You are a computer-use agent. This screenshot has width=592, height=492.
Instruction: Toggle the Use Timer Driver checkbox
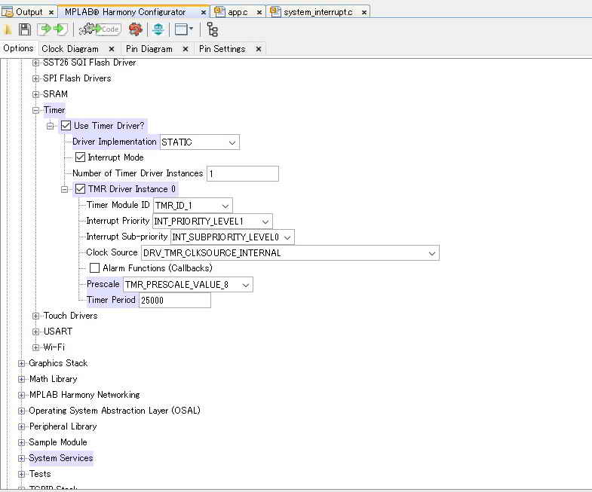pyautogui.click(x=66, y=126)
